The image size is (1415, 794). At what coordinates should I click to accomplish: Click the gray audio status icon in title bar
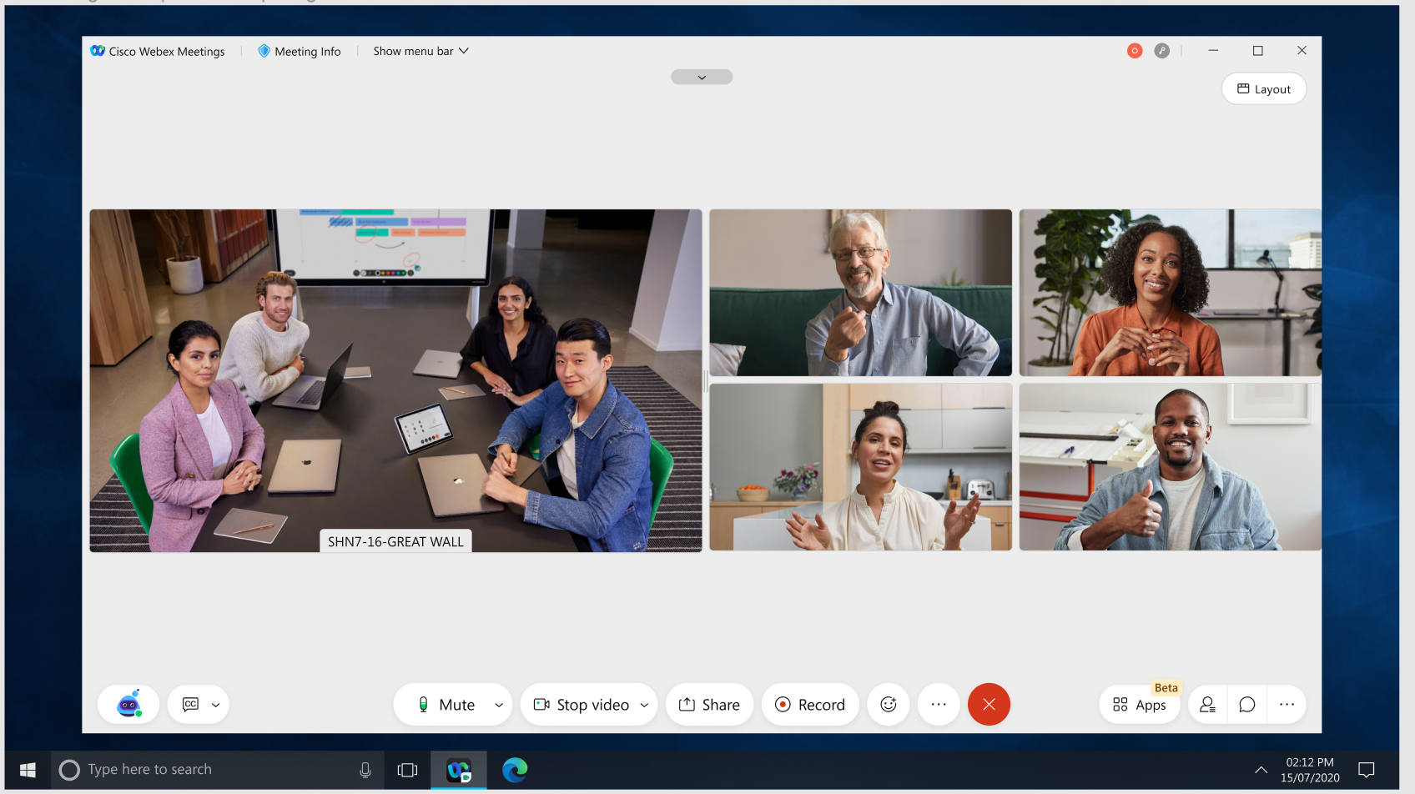(x=1162, y=51)
